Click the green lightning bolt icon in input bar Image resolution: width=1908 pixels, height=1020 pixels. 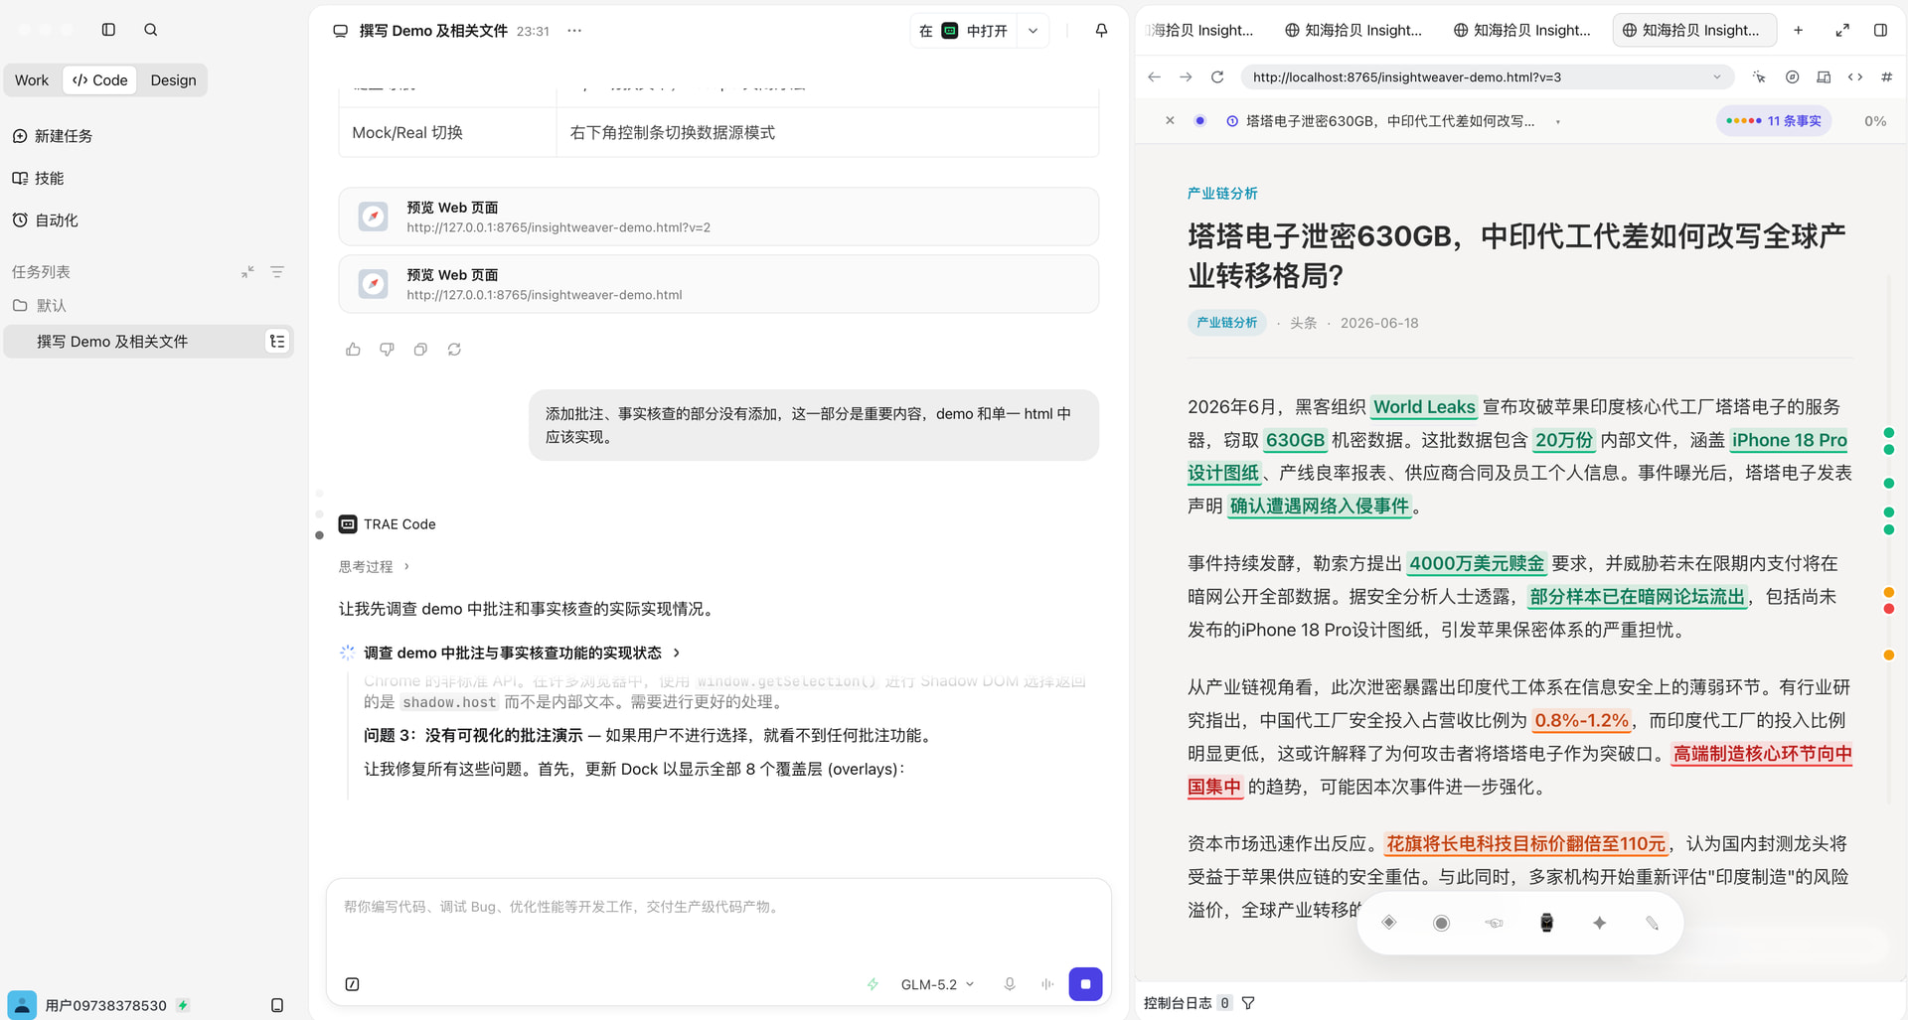click(873, 984)
